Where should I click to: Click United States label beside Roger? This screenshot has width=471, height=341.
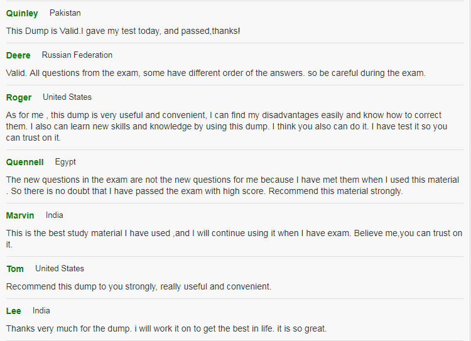click(x=67, y=97)
